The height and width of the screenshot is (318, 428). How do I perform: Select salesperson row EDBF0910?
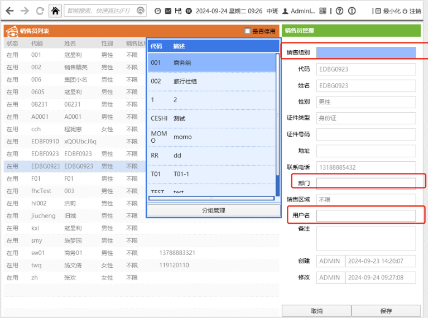tap(74, 141)
